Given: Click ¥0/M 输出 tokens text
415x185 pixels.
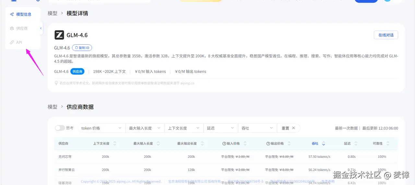Looking at the screenshot, I should [x=190, y=71].
